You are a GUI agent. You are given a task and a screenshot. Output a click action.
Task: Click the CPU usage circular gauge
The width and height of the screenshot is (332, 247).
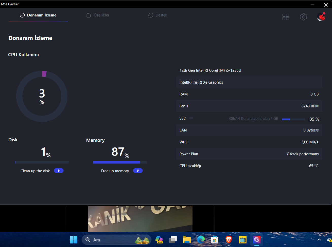[42, 96]
